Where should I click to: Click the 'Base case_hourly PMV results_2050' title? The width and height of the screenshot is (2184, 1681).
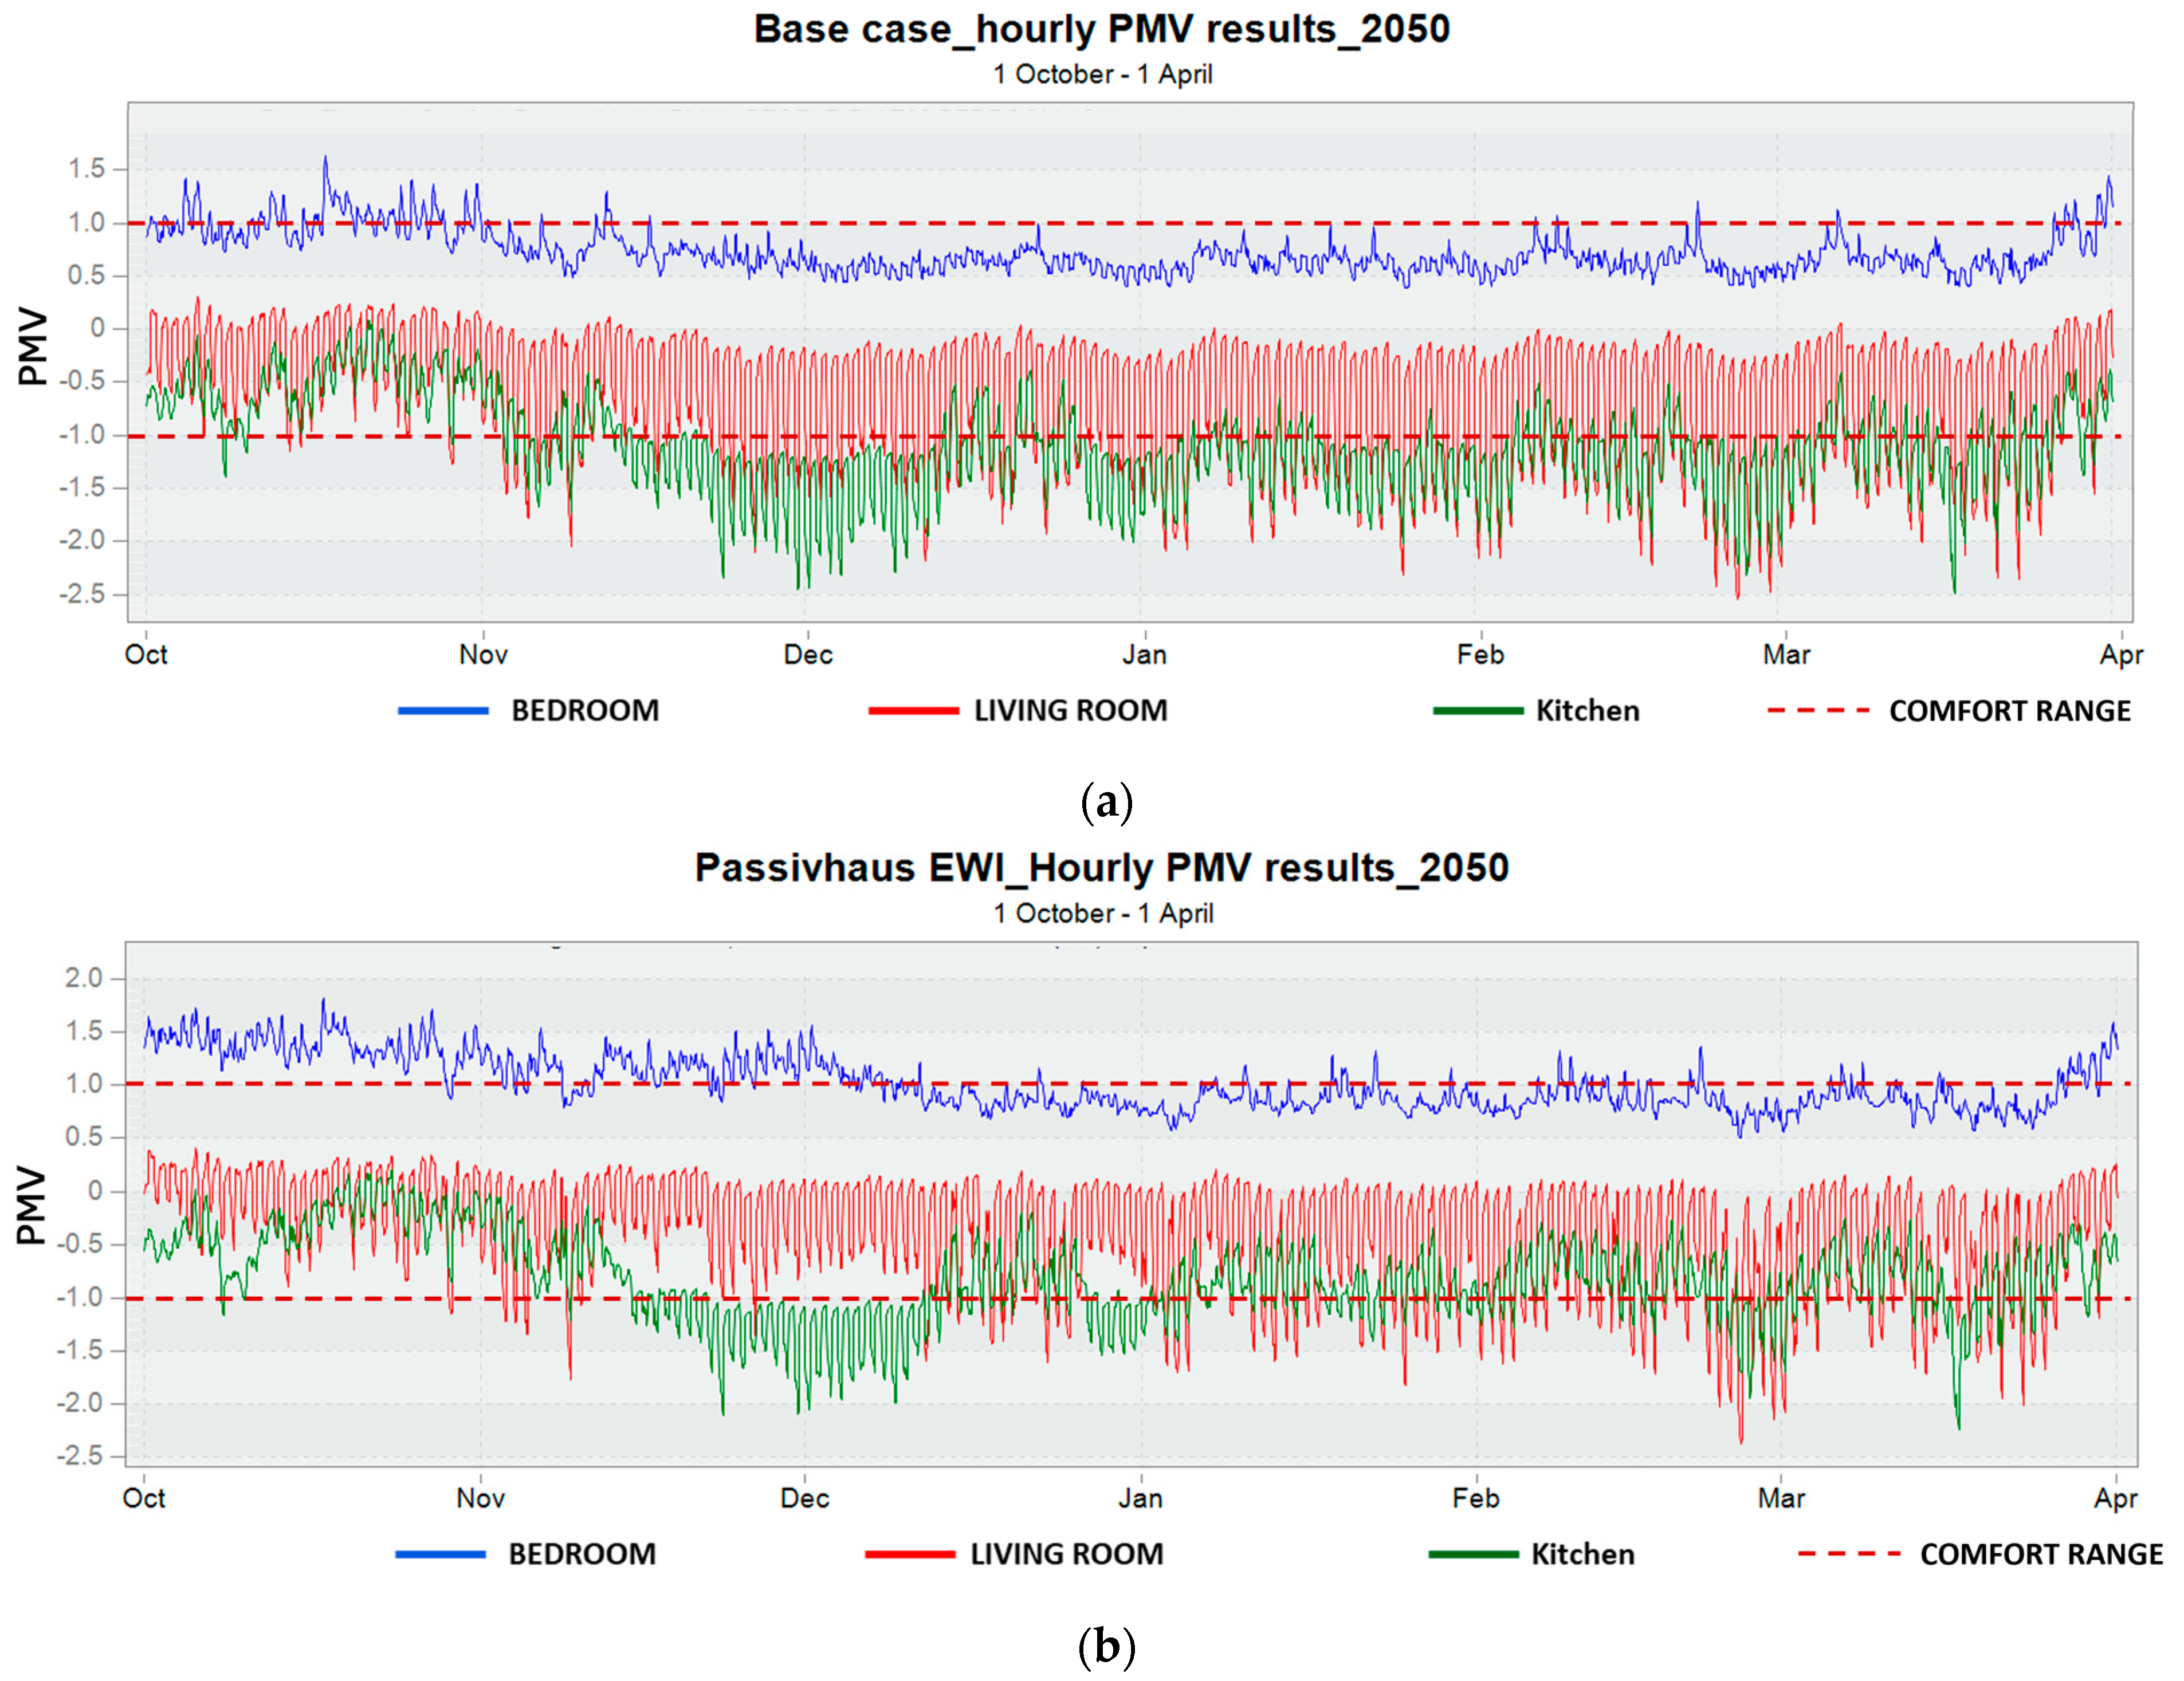point(1102,30)
